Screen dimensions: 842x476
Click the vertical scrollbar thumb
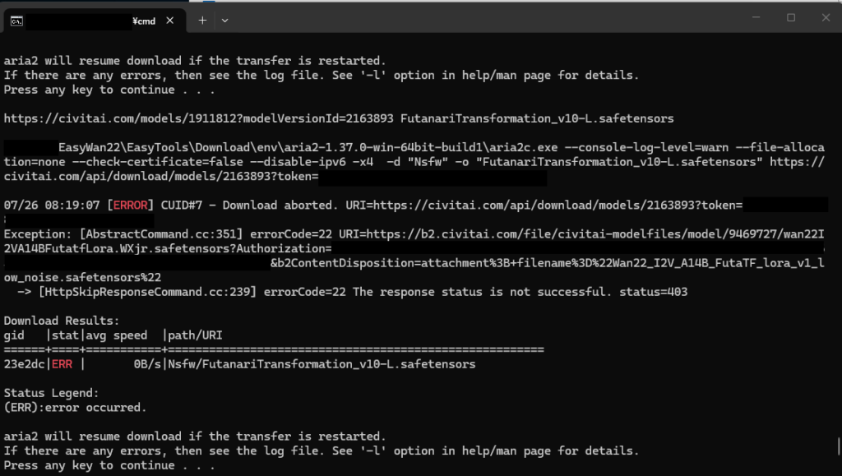coord(838,446)
